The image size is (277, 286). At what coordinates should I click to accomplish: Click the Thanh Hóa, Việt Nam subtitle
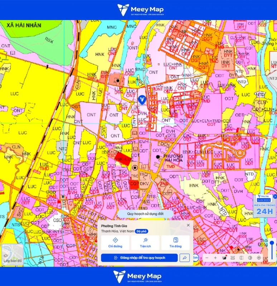click(117, 231)
